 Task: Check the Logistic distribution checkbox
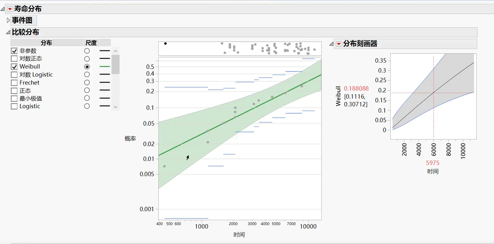(14, 106)
